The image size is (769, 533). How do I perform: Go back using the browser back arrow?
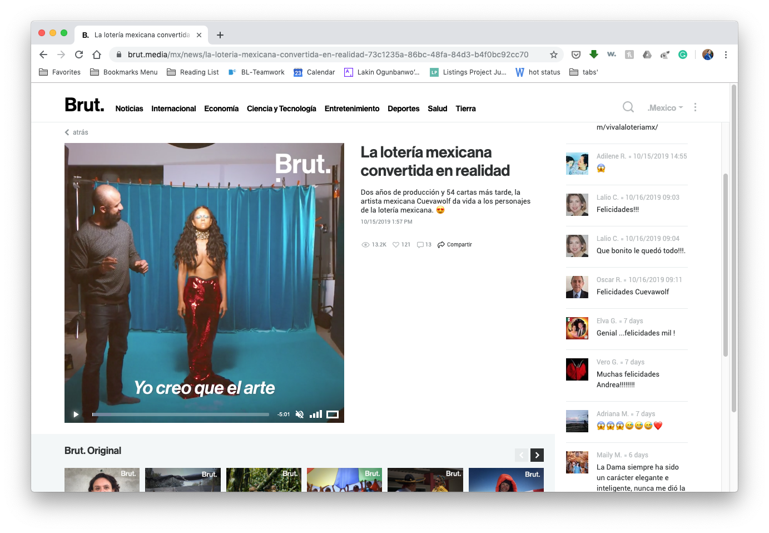[x=43, y=55]
